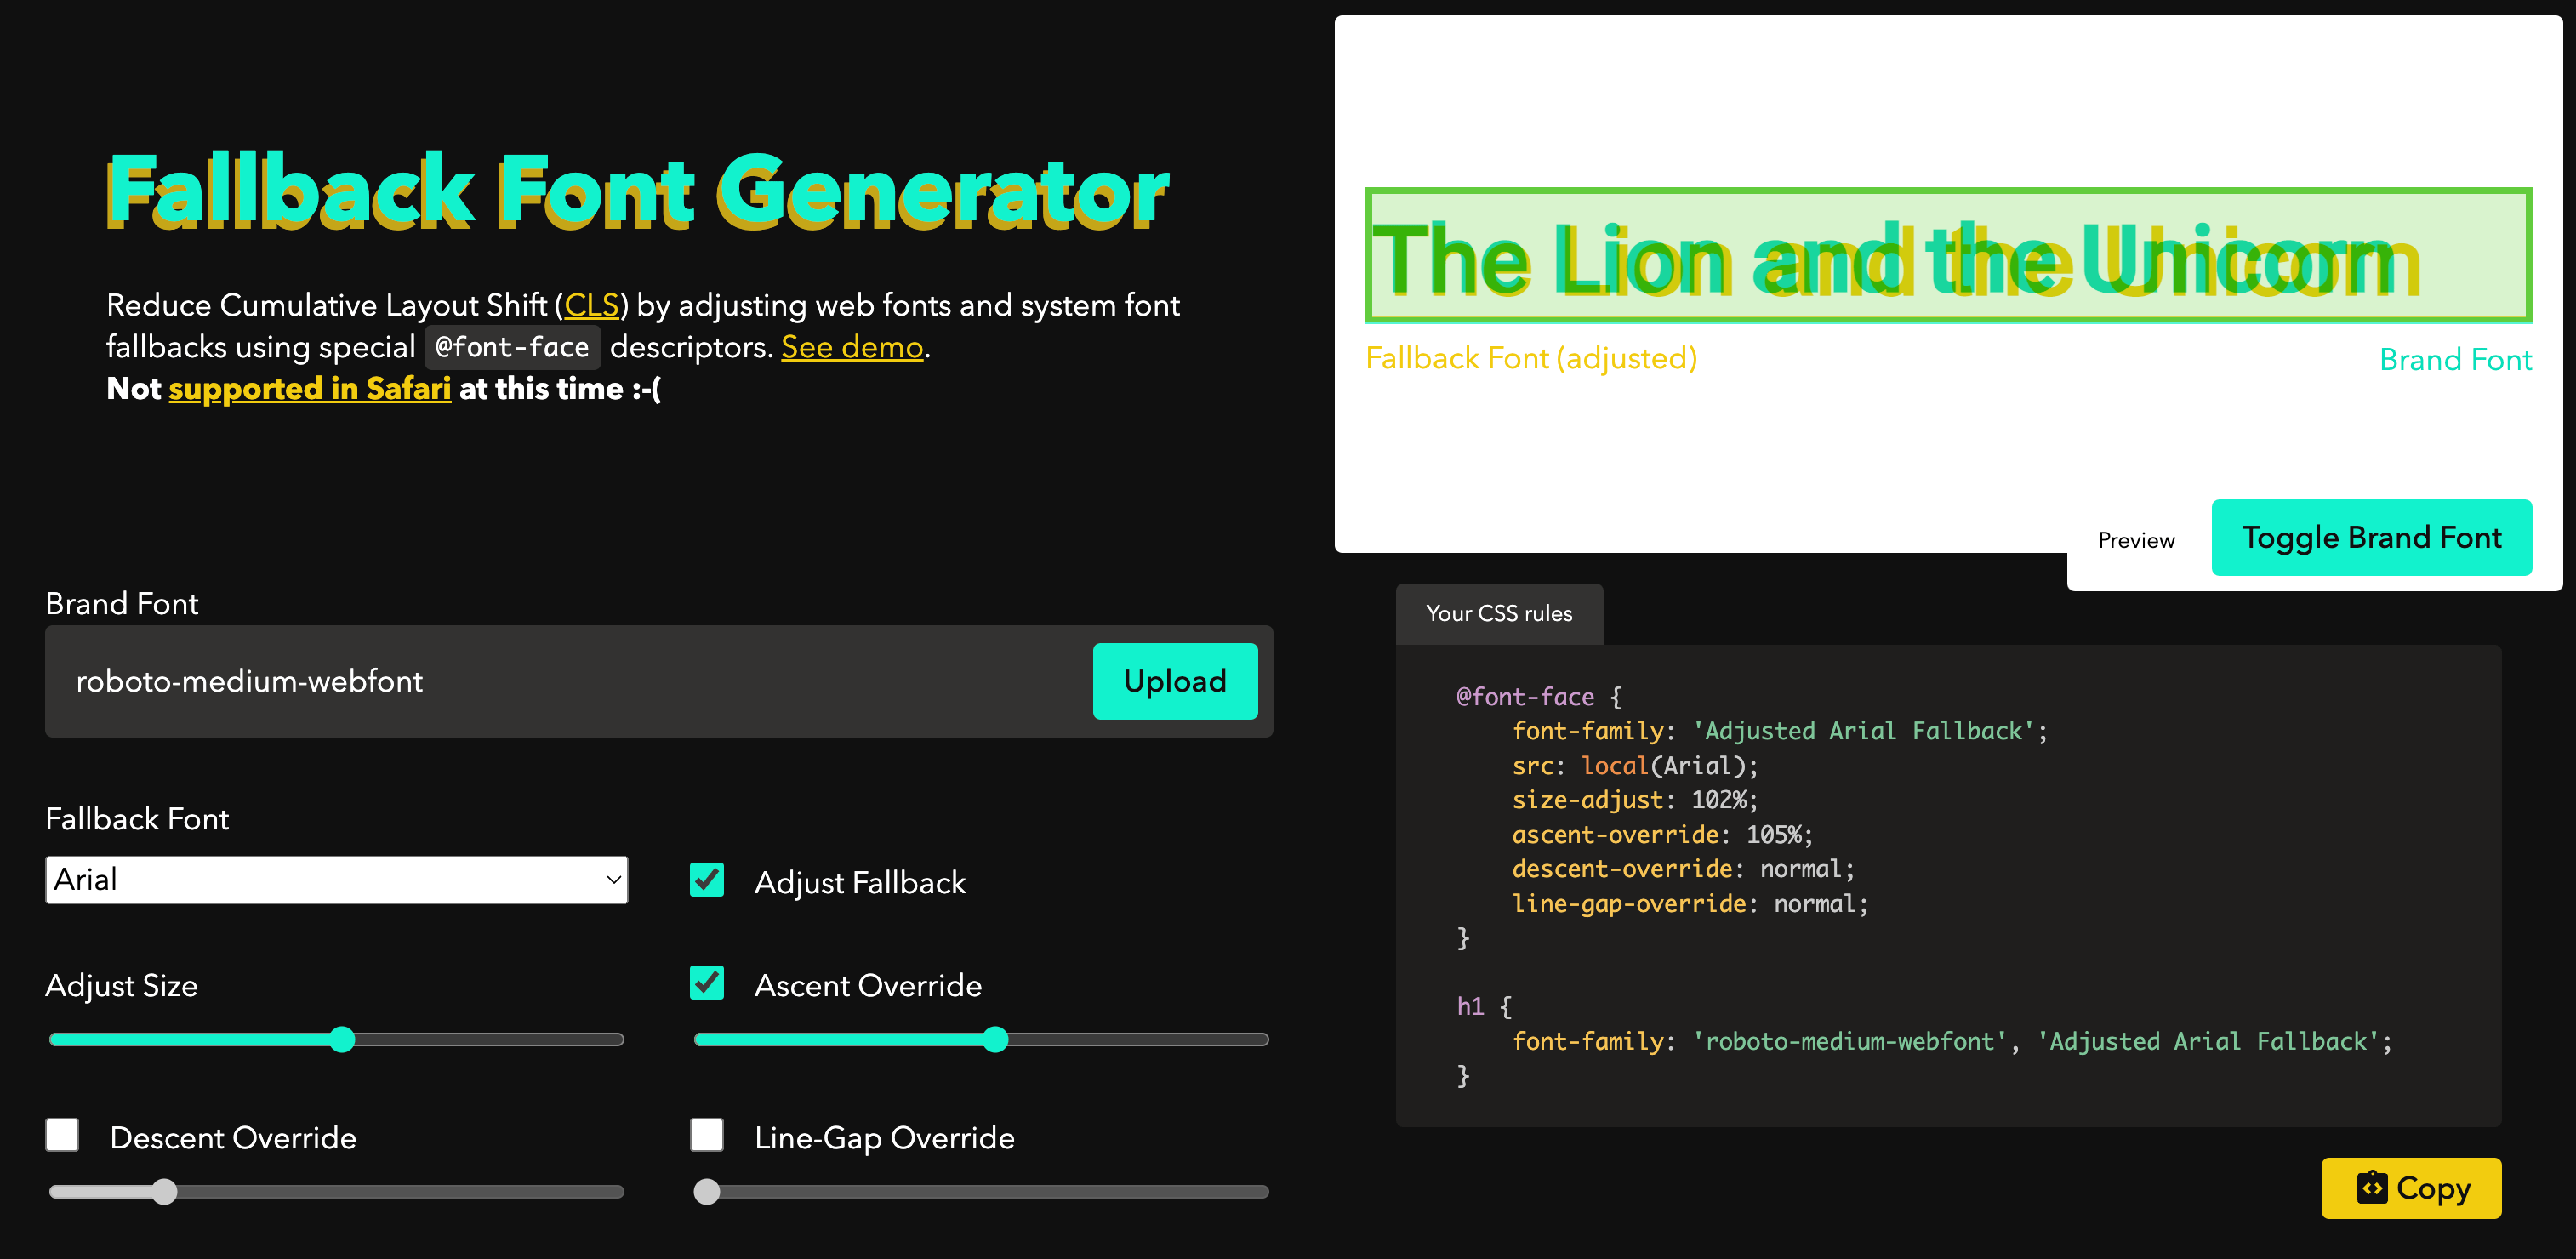Viewport: 2576px width, 1259px height.
Task: Click the Line-Gap Override slider handle
Action: click(x=707, y=1192)
